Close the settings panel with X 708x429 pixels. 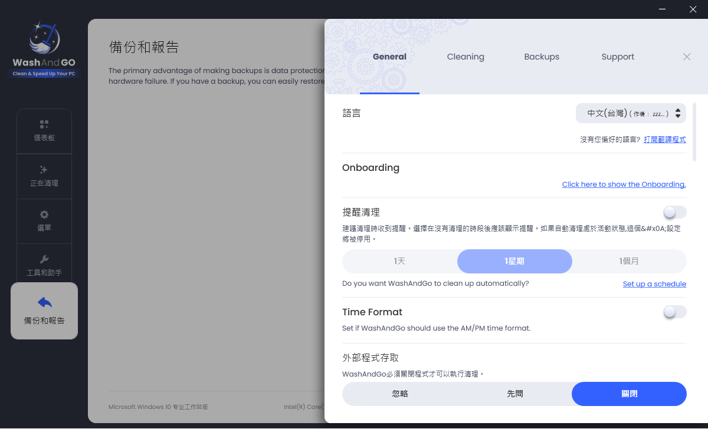687,57
